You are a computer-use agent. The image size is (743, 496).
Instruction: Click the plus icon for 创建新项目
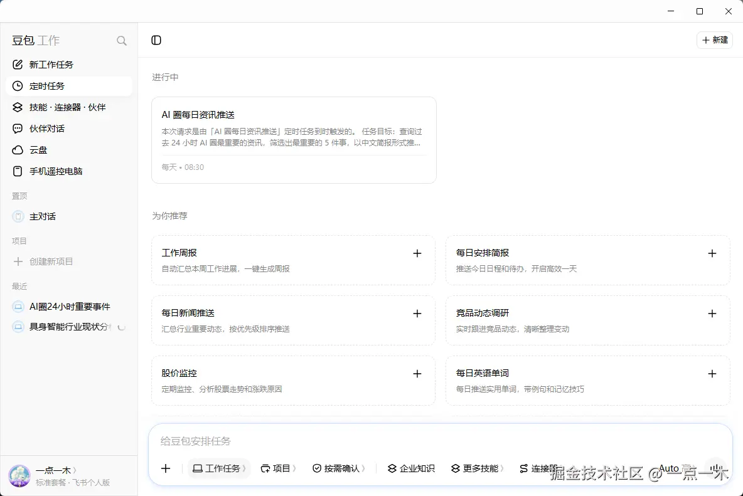(18, 261)
